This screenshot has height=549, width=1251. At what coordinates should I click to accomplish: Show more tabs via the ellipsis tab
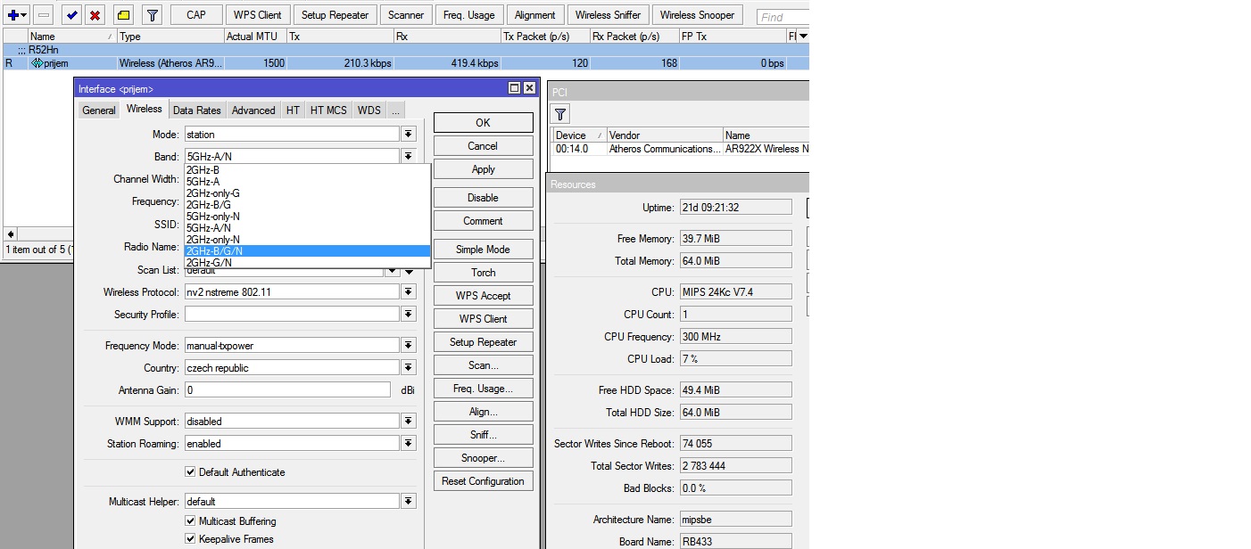395,111
